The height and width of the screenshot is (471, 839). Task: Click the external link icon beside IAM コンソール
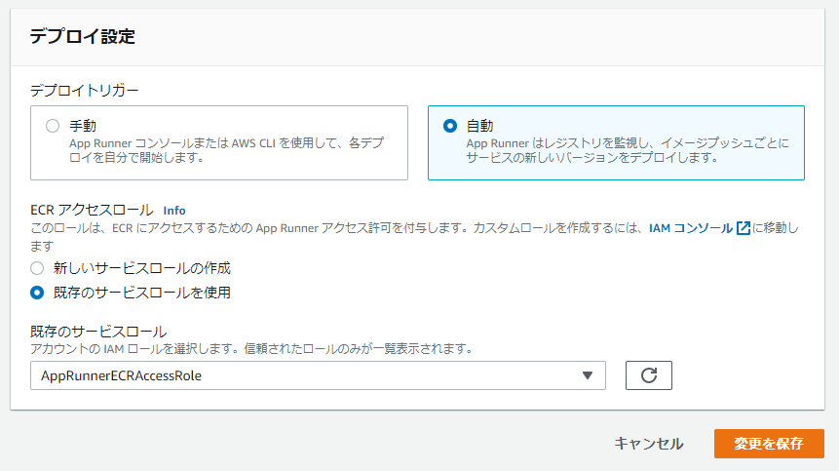pyautogui.click(x=744, y=228)
